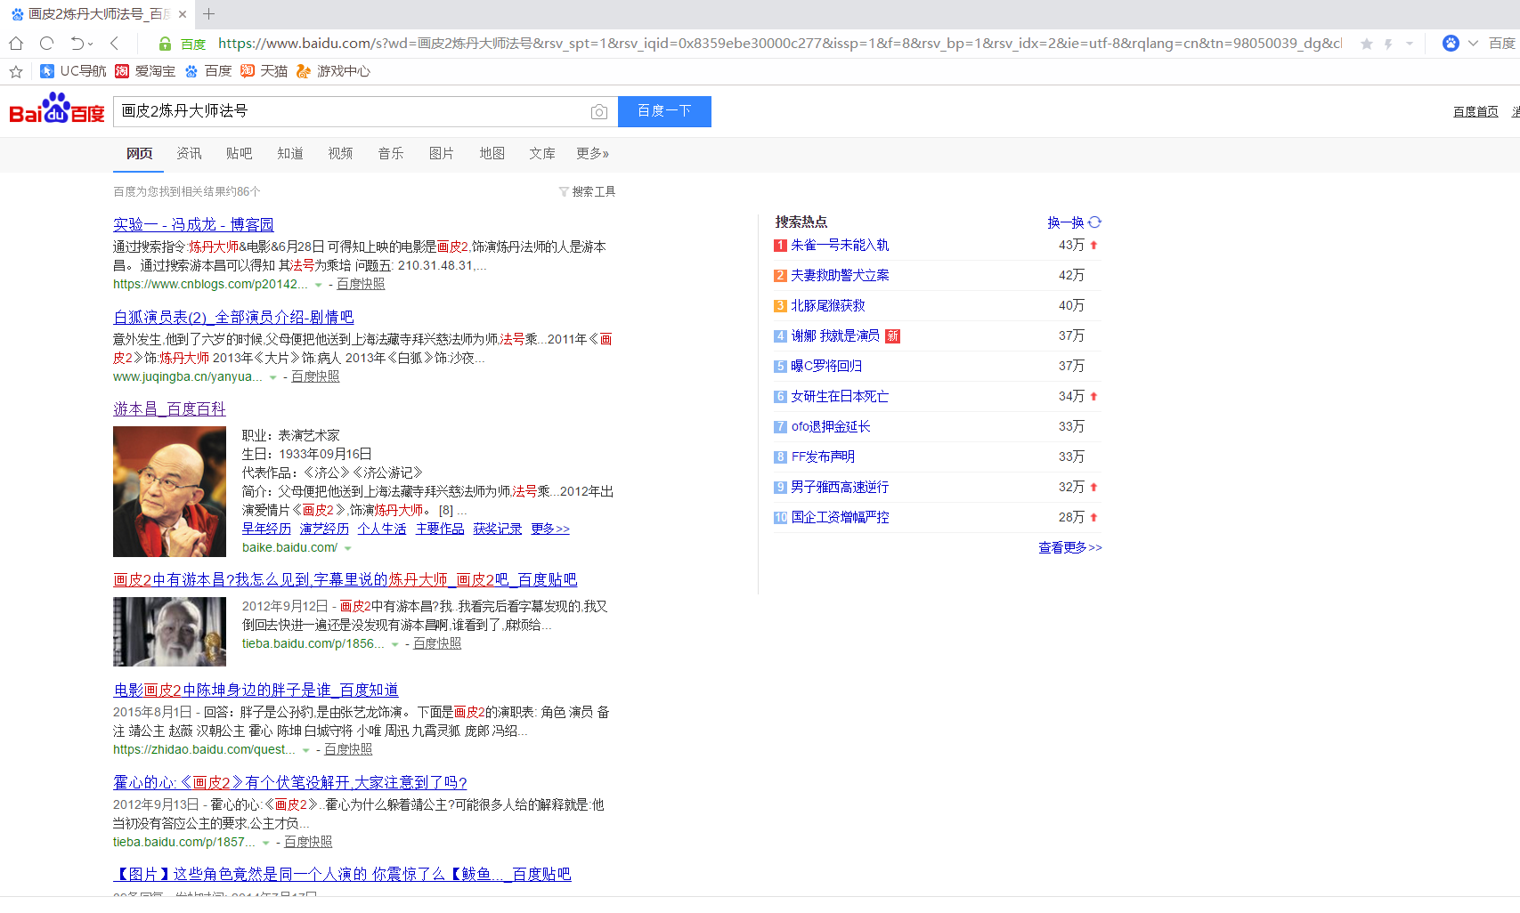1520x913 pixels.
Task: Switch to the 资讯 tab
Action: 190,154
